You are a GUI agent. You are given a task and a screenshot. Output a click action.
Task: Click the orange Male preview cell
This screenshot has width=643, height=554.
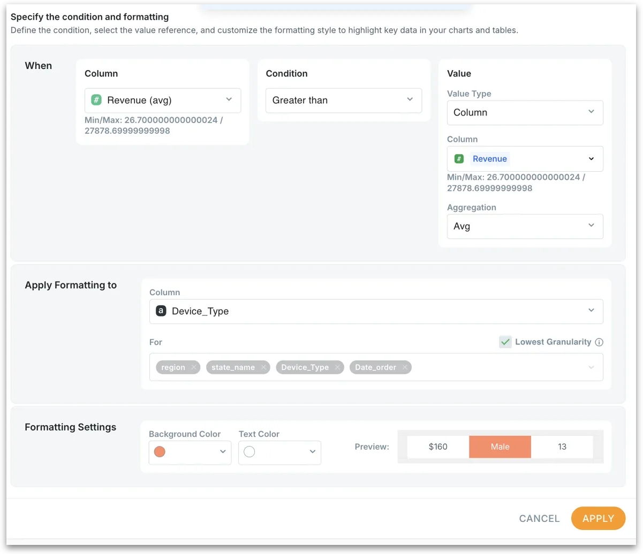[x=500, y=447]
